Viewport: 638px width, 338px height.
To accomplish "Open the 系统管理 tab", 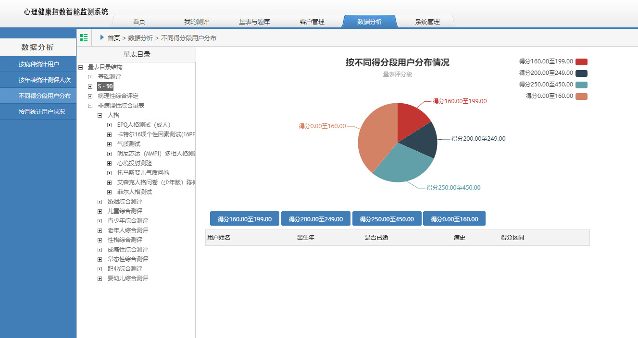I will click(427, 22).
